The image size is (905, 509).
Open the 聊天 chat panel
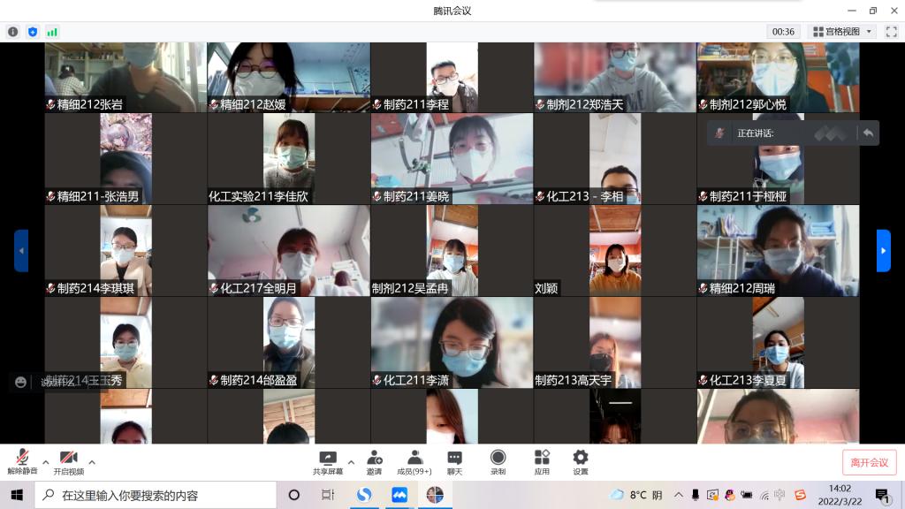click(x=454, y=461)
